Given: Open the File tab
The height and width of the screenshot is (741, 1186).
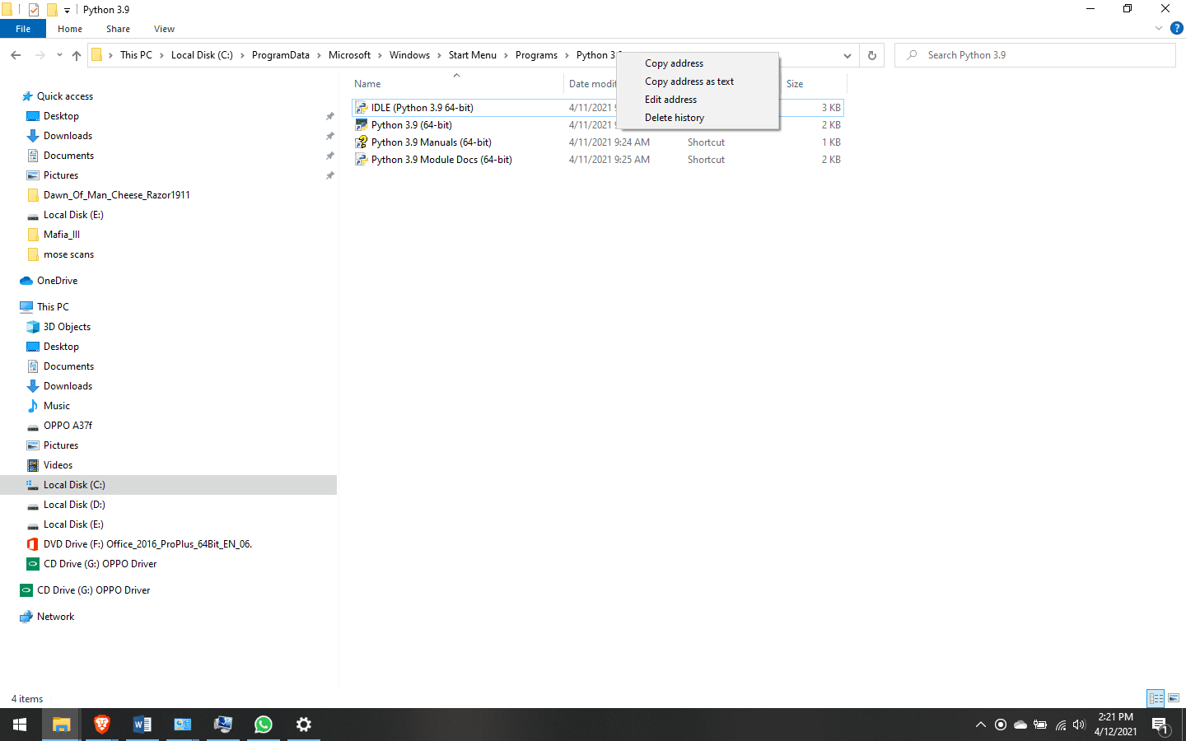Looking at the screenshot, I should tap(23, 29).
